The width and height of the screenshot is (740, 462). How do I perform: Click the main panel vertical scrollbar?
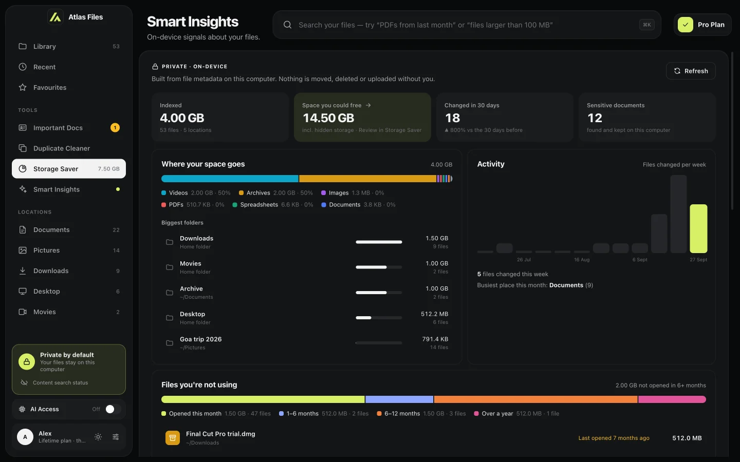tap(732, 130)
